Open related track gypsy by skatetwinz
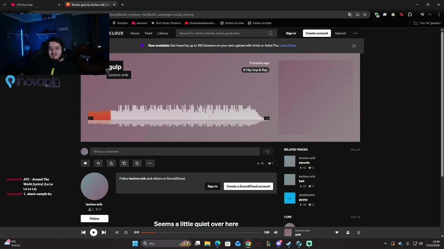 pos(303,200)
